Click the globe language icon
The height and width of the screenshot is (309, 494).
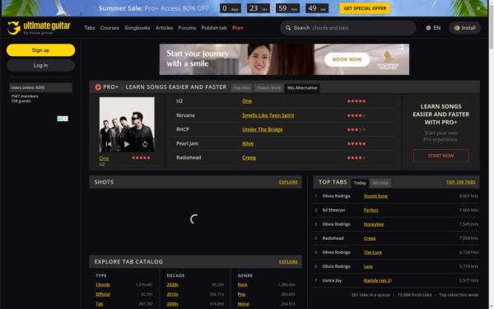coord(428,28)
